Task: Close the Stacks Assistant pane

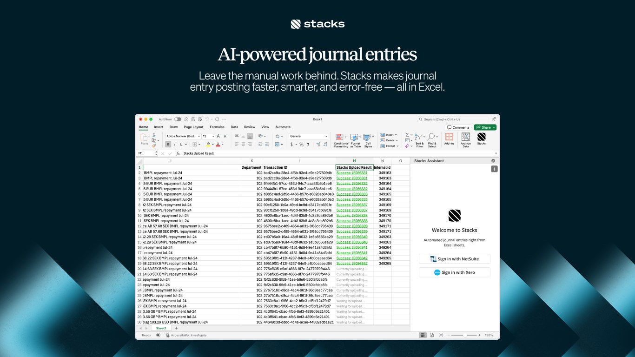Action: (x=493, y=161)
